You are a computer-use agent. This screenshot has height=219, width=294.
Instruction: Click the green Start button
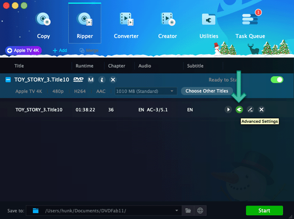[265, 210]
